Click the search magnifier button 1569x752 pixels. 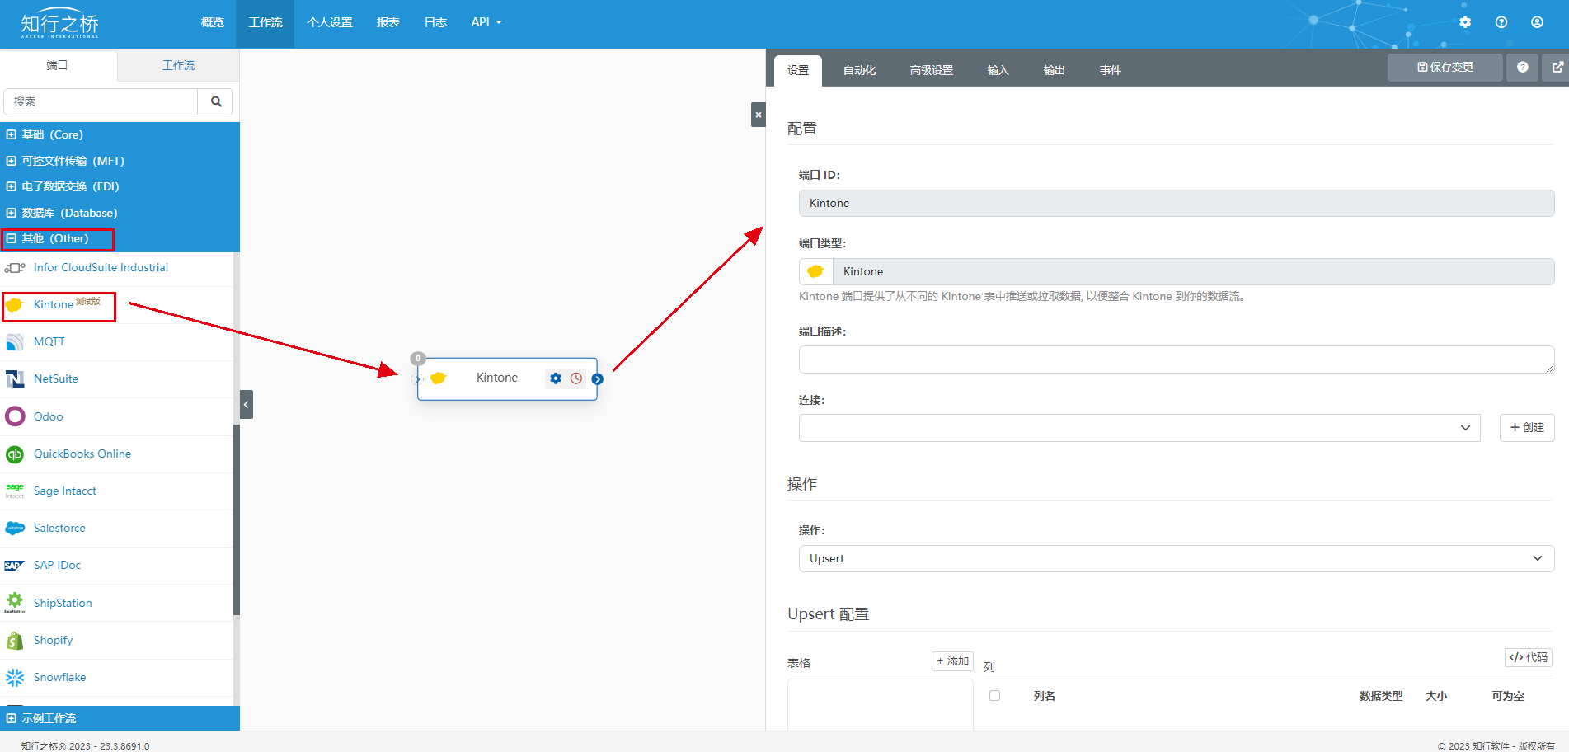tap(216, 101)
